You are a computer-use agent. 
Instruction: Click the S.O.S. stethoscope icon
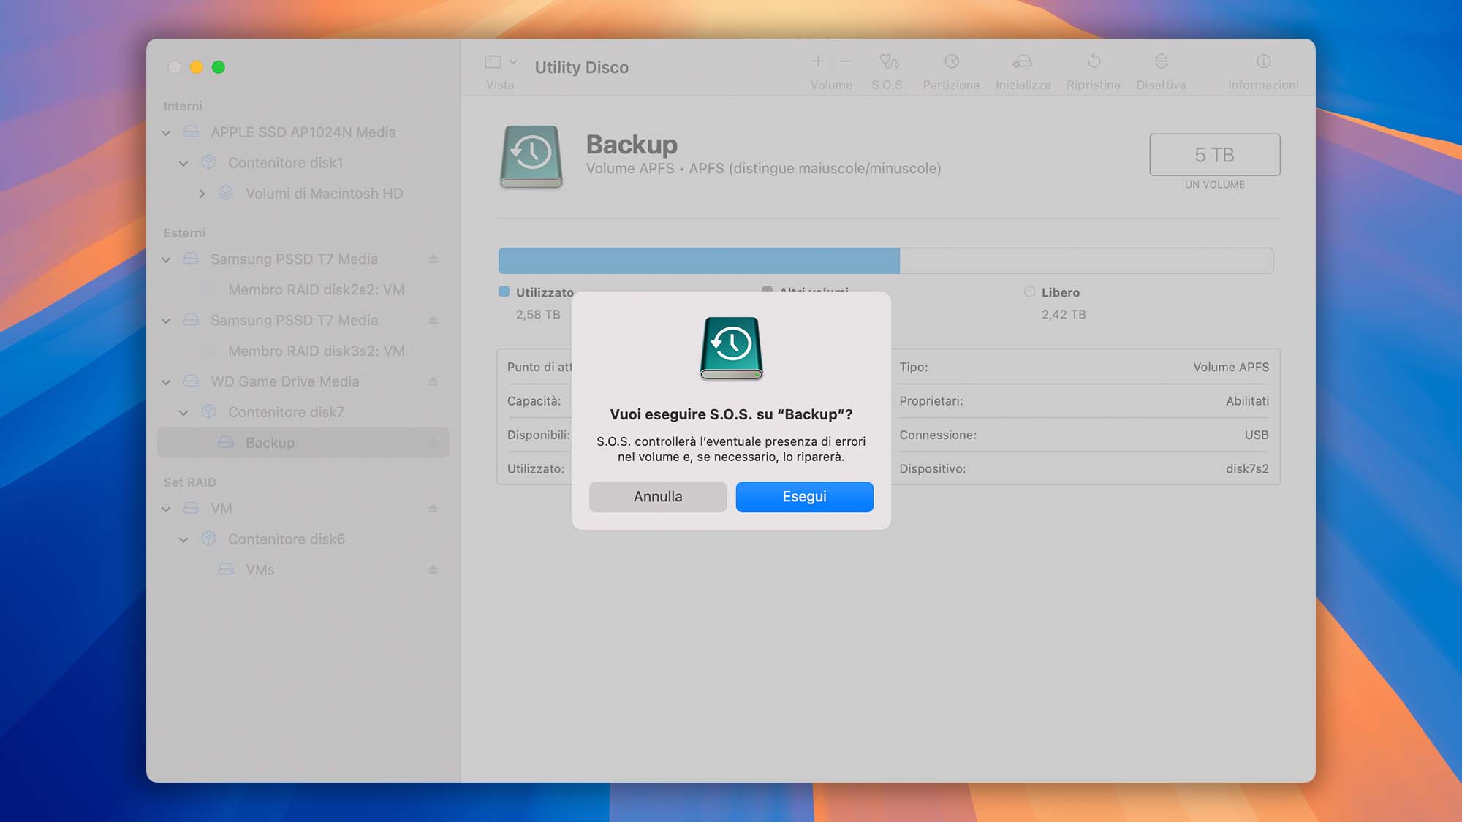[x=889, y=61]
